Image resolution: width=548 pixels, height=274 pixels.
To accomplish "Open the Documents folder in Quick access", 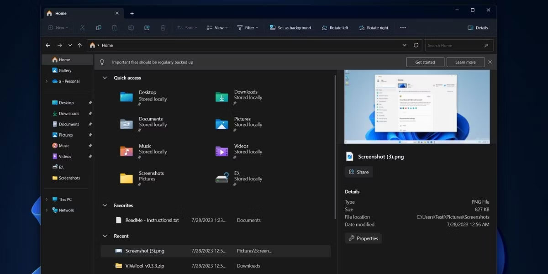I will 144,124.
